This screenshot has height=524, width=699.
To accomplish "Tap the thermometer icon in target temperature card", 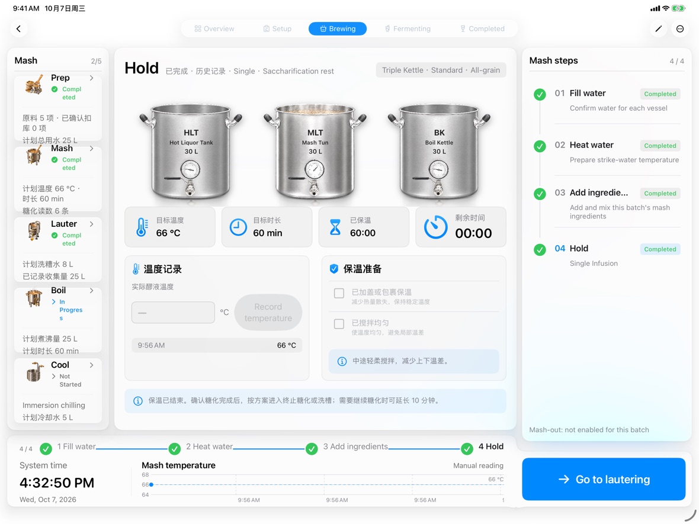I will pyautogui.click(x=142, y=227).
